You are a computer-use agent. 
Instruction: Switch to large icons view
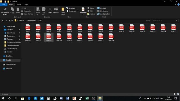click(178, 94)
